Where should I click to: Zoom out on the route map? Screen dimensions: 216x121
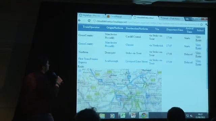[x=80, y=76]
